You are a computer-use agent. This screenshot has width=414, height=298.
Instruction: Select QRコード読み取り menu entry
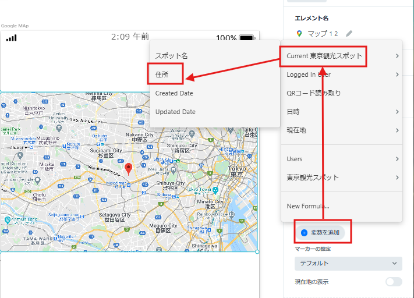coord(342,93)
